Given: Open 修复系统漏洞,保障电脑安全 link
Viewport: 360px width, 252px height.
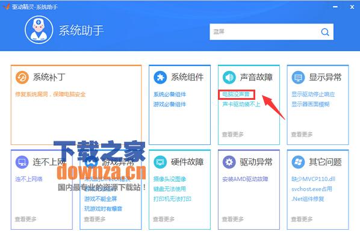Looking at the screenshot, I should [x=51, y=94].
